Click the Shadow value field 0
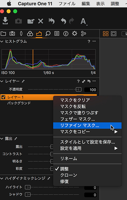Screen dimensions: 127x200 (90, 195)
